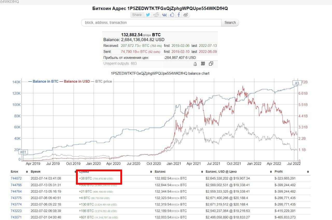Open block 744766
Screen dimensions: 332x220
(16, 185)
